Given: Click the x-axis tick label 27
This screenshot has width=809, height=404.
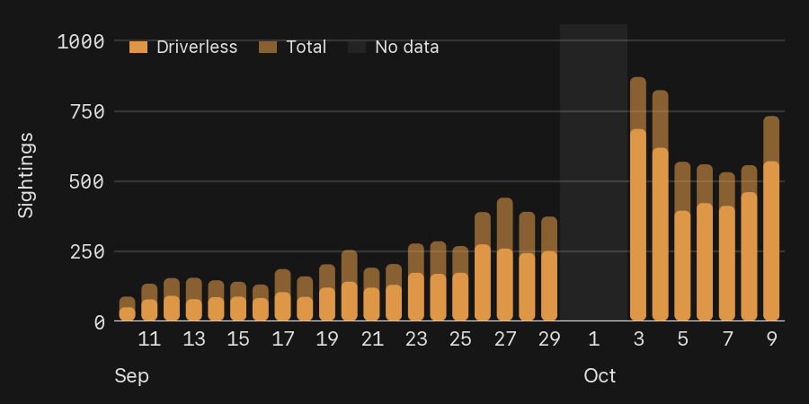Looking at the screenshot, I should [x=505, y=339].
